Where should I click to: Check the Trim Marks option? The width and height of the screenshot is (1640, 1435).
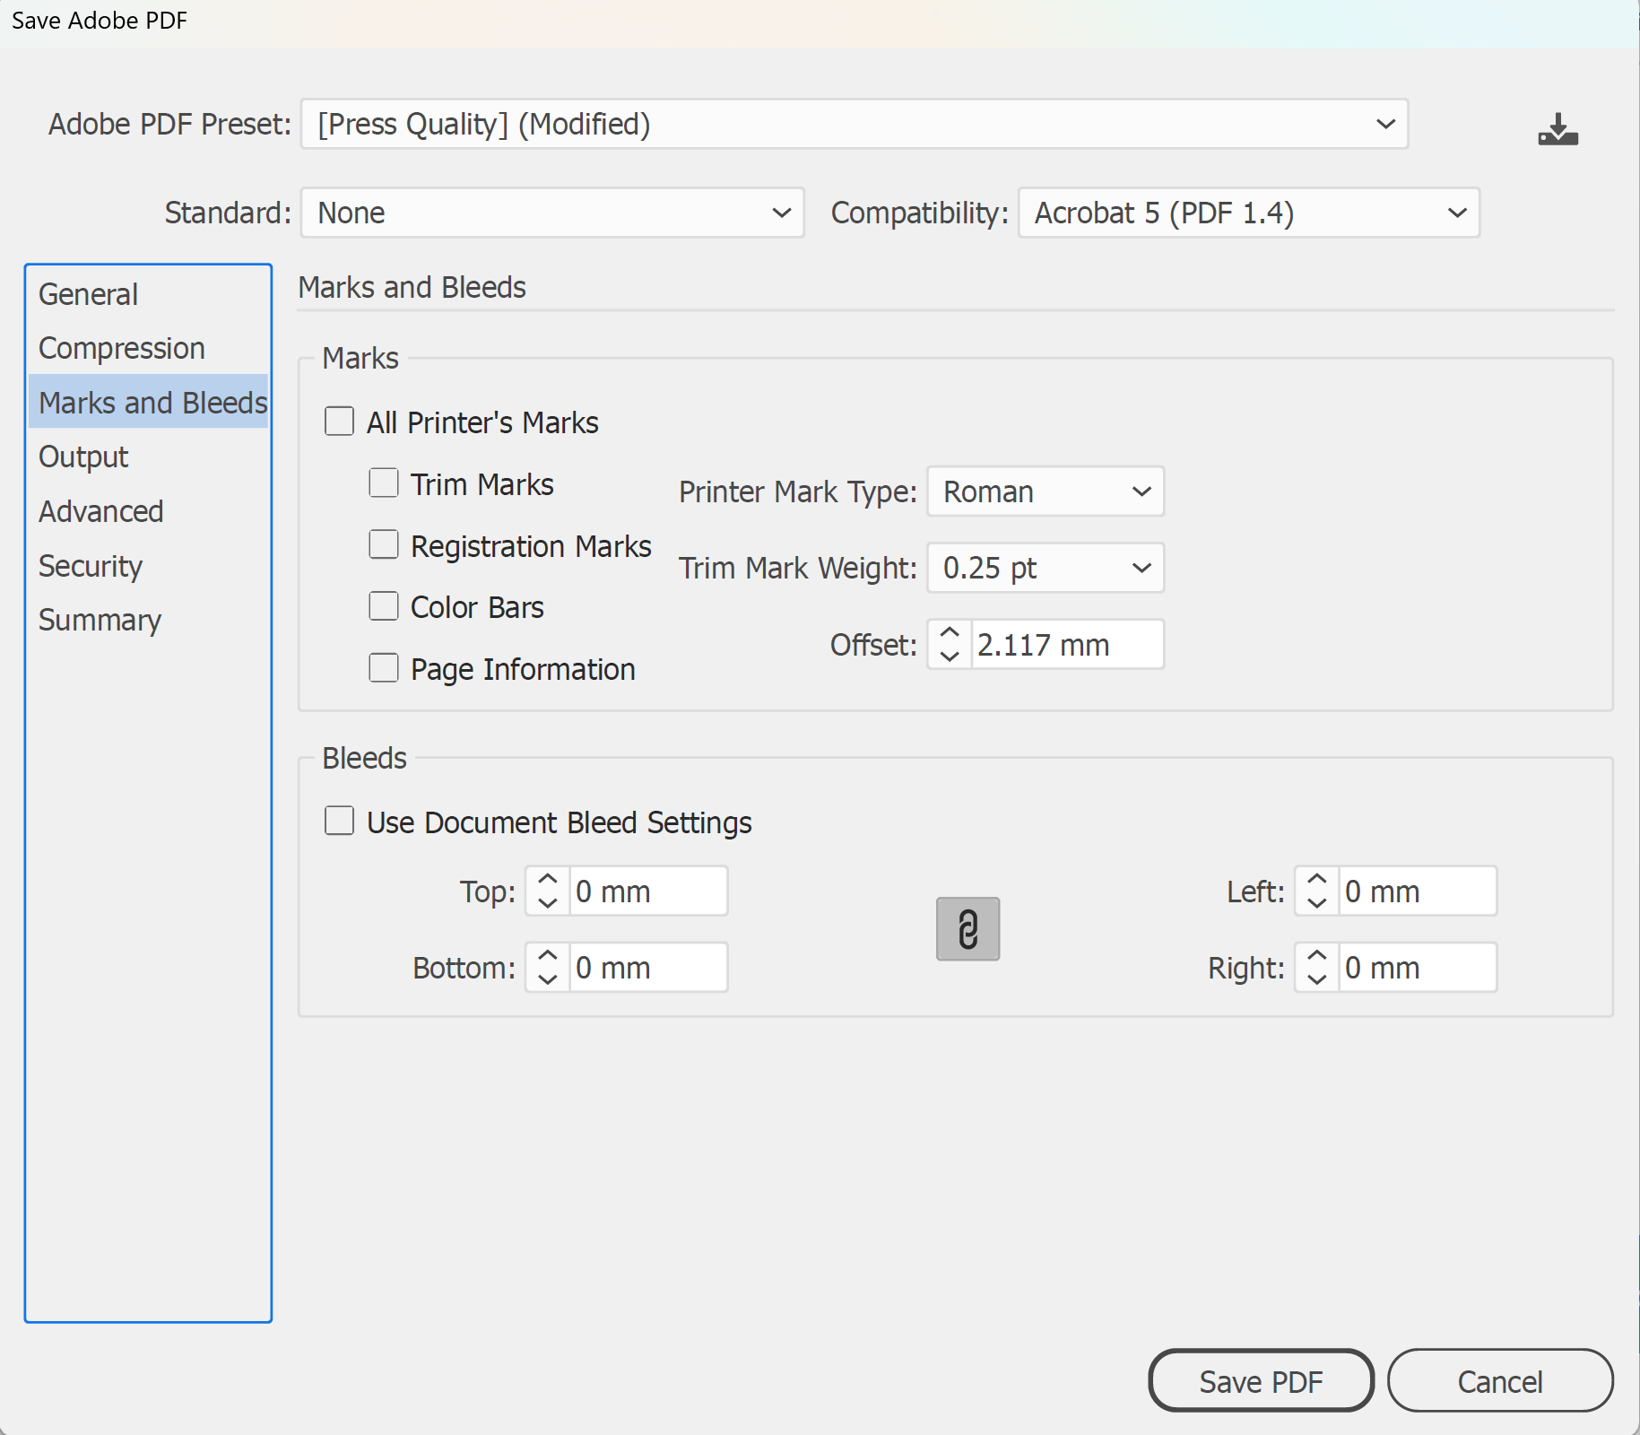[x=384, y=483]
